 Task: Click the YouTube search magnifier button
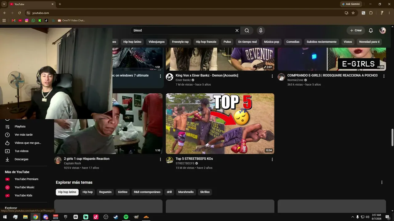247,30
